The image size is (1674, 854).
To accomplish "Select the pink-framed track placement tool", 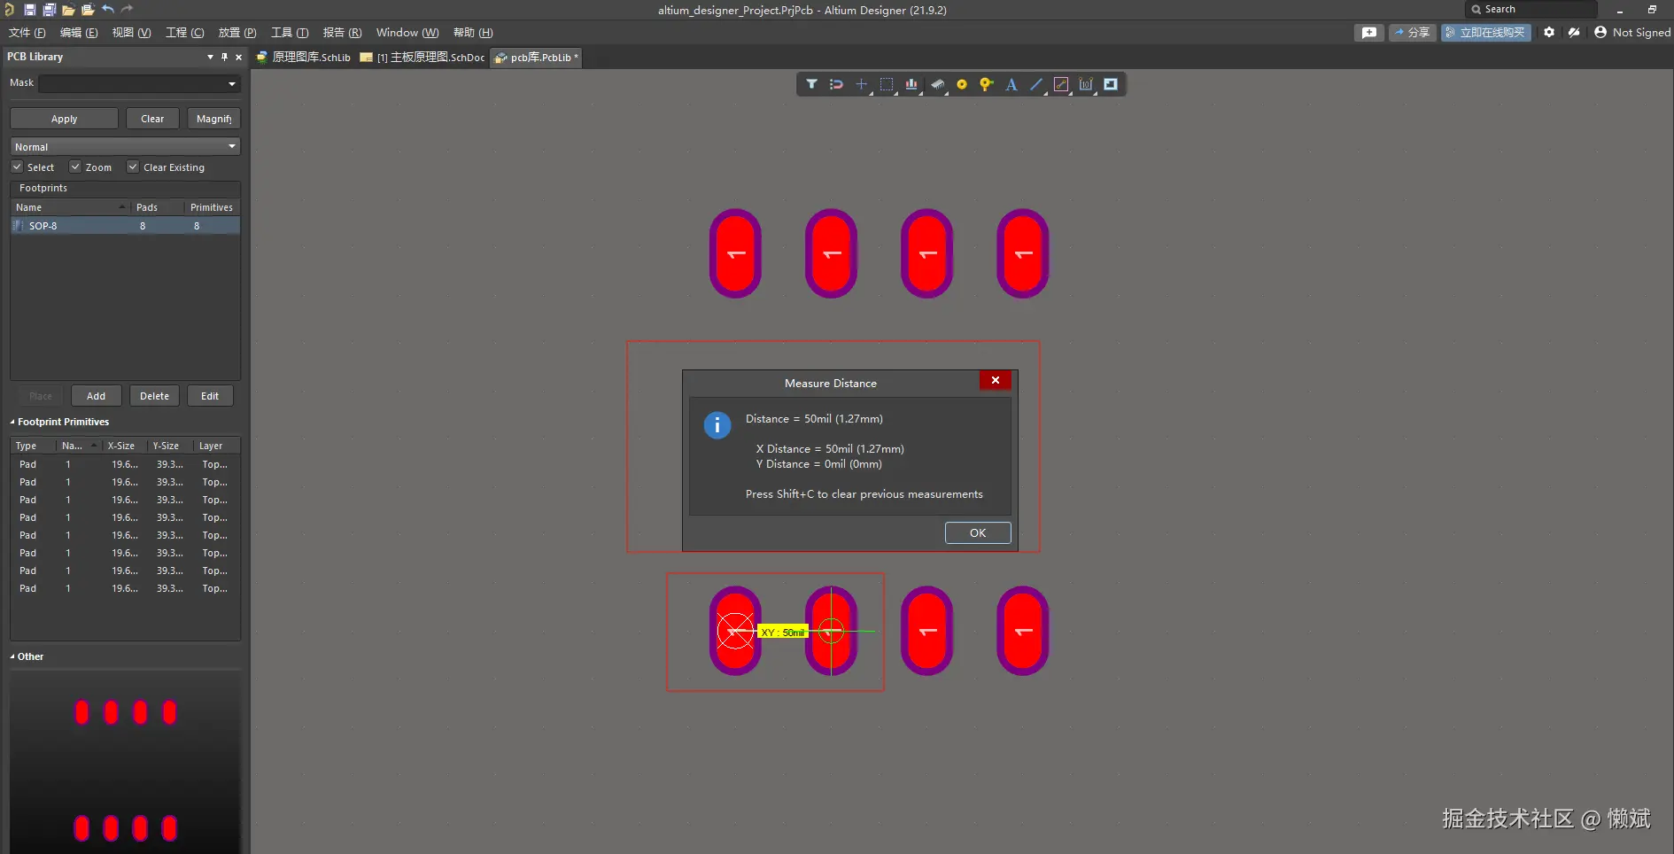I will pyautogui.click(x=1060, y=84).
